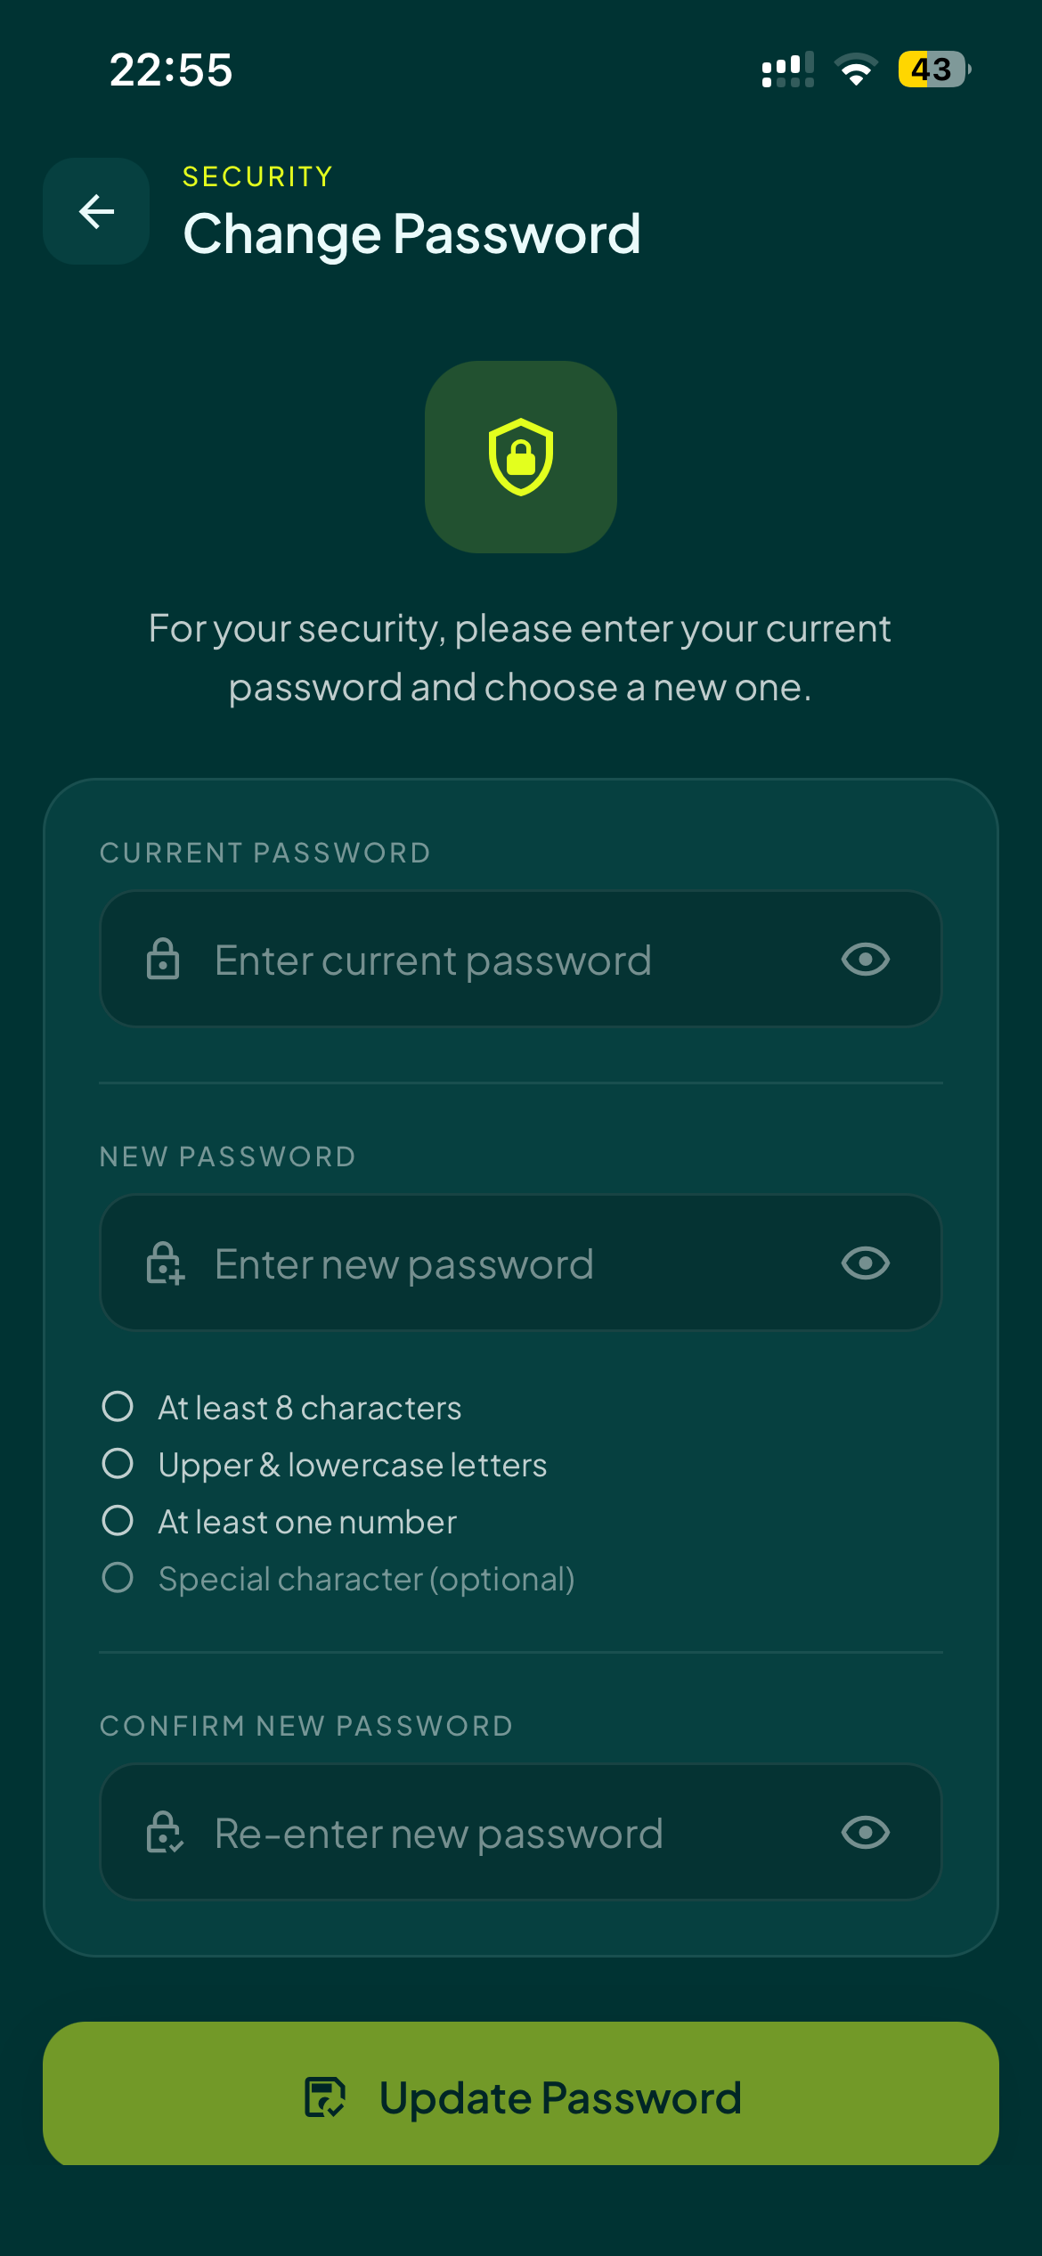Select the 'Special character (optional)' circle

tap(118, 1578)
